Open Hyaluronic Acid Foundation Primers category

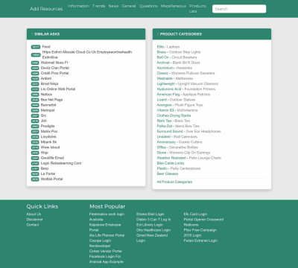(186, 89)
